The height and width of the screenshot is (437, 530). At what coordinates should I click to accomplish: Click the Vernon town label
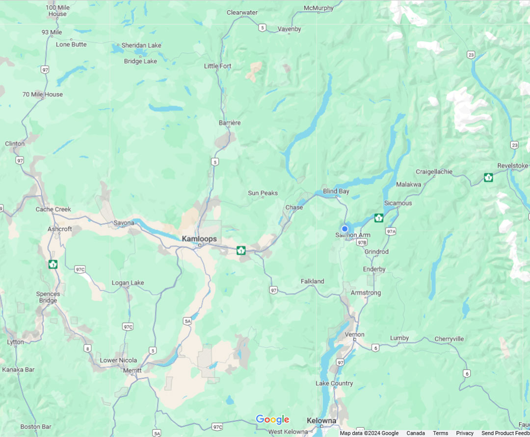pyautogui.click(x=355, y=335)
